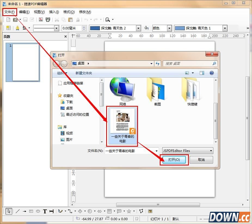This screenshot has height=224, width=252.
Task: Select the Text tool in drawing toolbar
Action: (45, 211)
